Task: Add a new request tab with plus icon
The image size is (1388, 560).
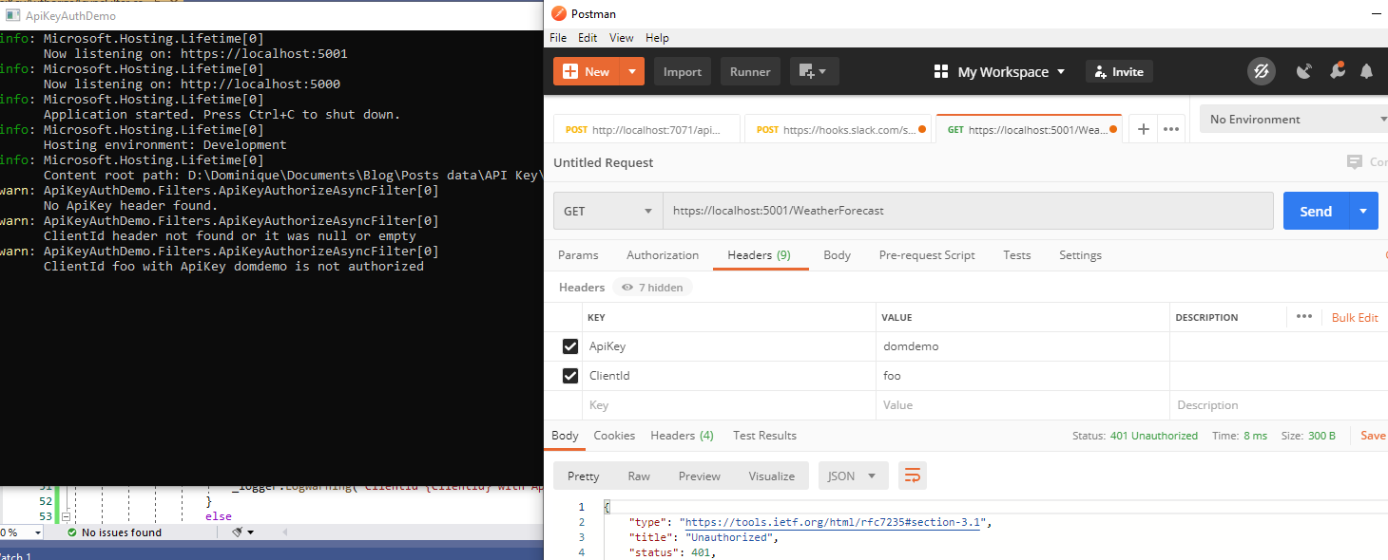Action: [1144, 130]
